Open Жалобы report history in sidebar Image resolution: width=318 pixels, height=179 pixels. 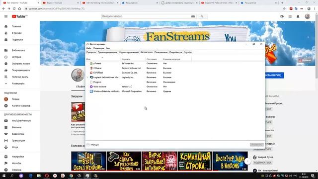click(16, 164)
